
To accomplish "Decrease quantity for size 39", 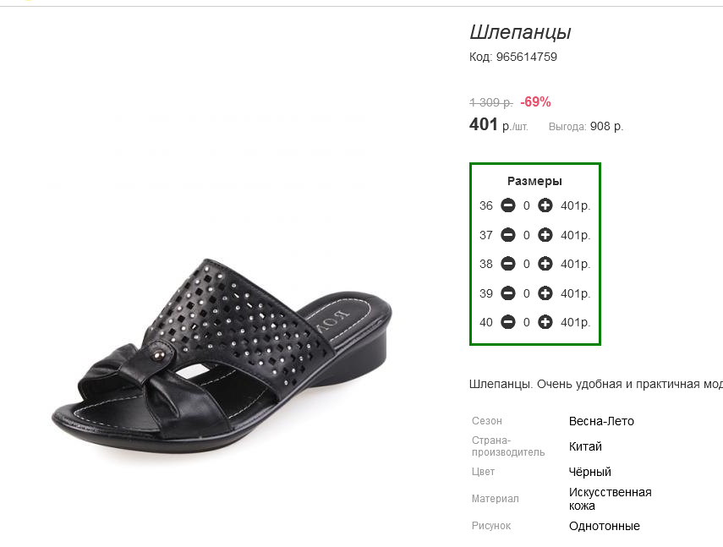I will click(508, 293).
